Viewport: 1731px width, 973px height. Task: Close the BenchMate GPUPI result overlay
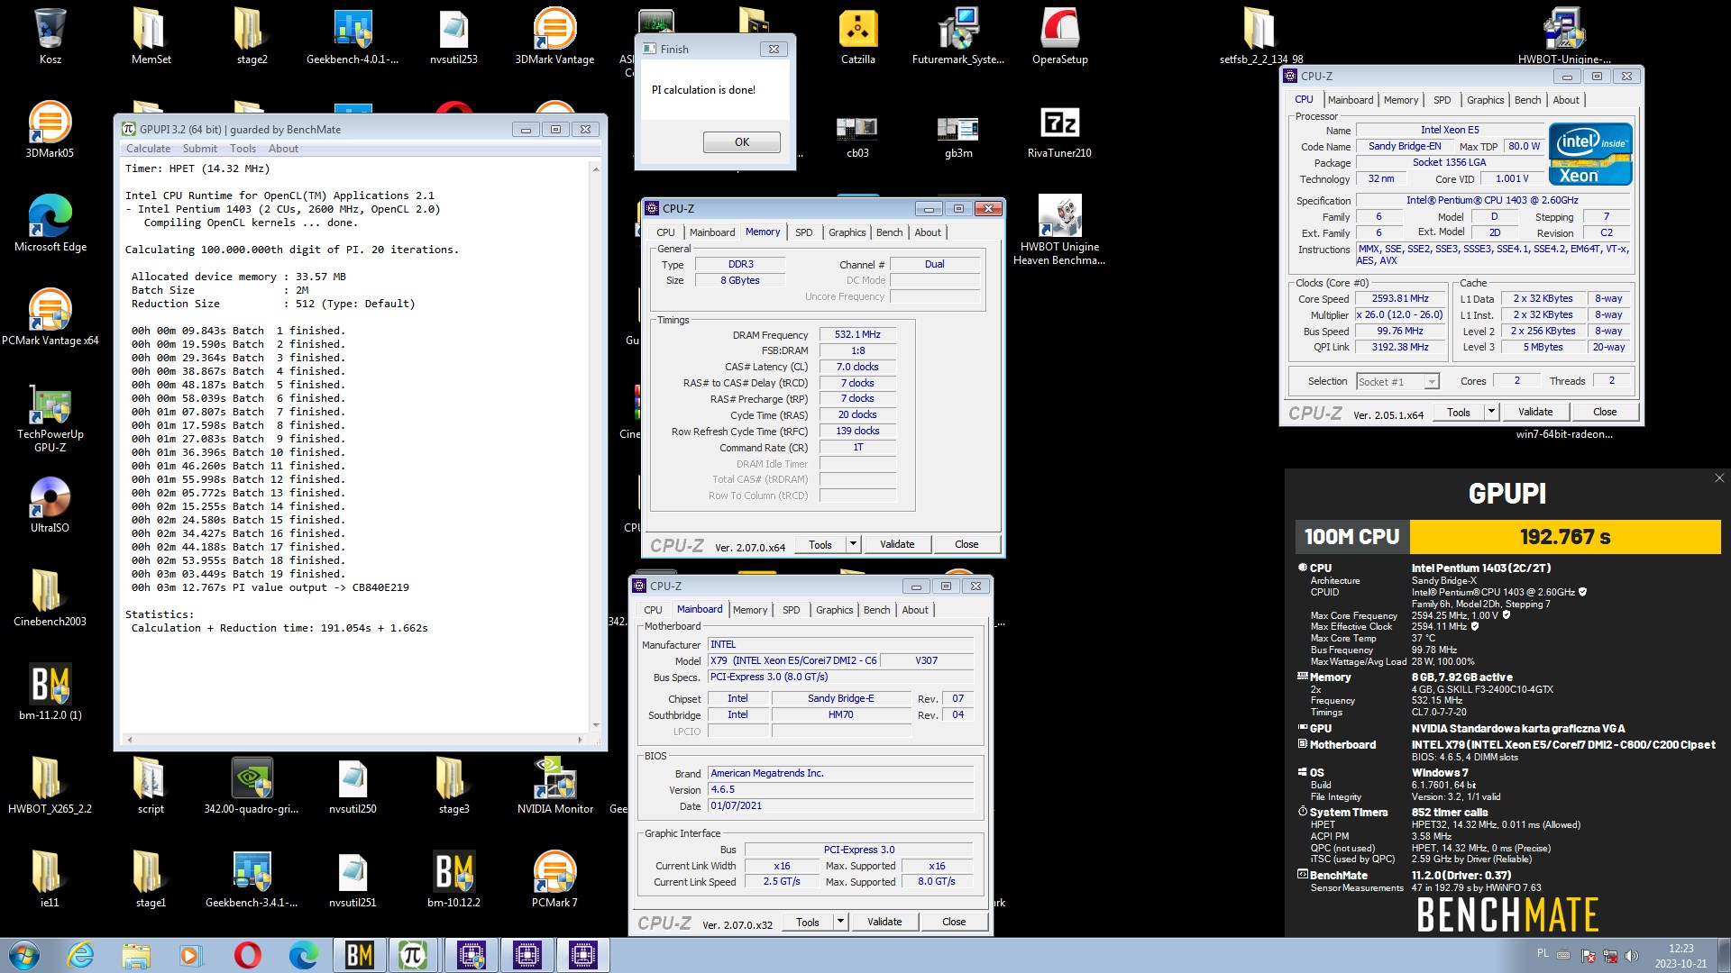click(x=1719, y=478)
